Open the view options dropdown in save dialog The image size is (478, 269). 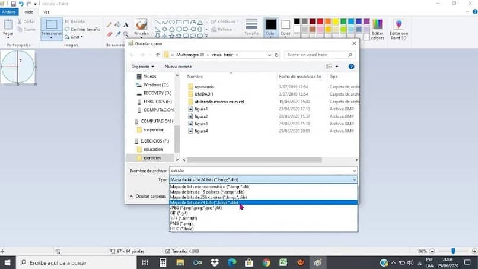pyautogui.click(x=337, y=67)
